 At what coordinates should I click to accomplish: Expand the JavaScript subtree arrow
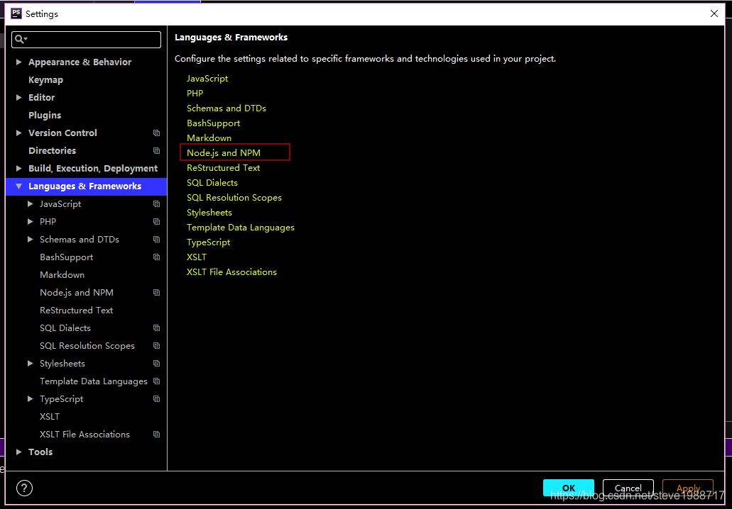pos(31,203)
